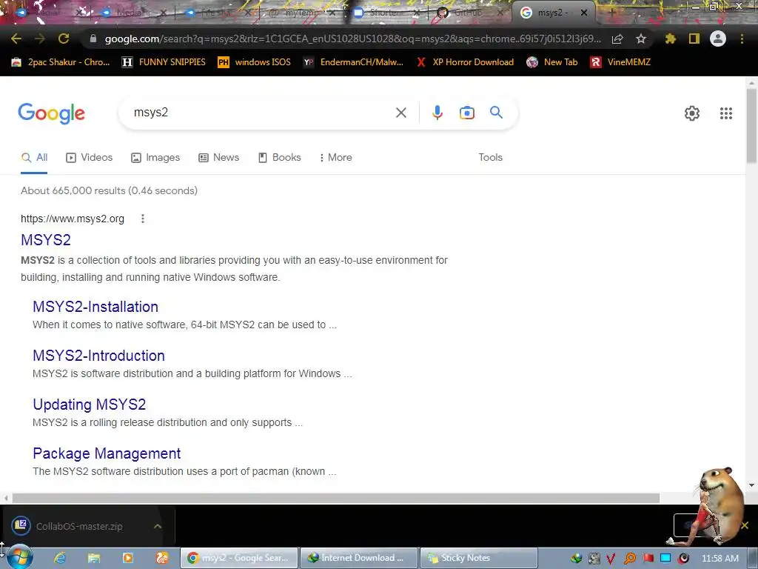Click the taskbar clock showing 11:58 AM
The height and width of the screenshot is (569, 758).
(x=720, y=559)
